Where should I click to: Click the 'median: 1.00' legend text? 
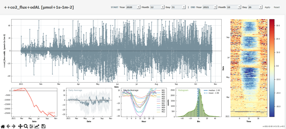214,90
